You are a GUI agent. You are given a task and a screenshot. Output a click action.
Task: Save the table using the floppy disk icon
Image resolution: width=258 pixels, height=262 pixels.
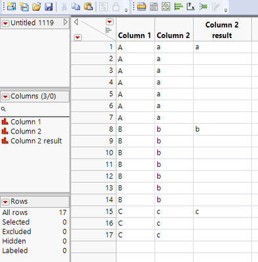pyautogui.click(x=48, y=7)
